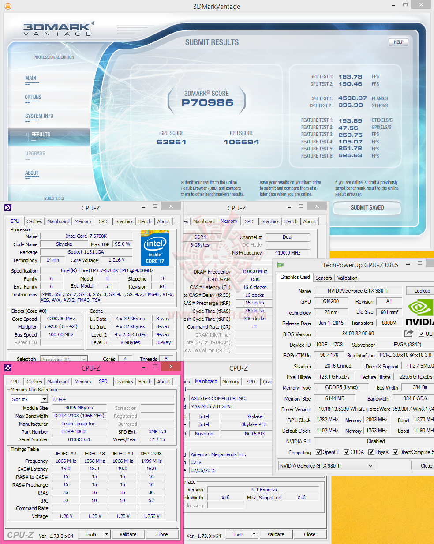Viewport: 434px width, 544px height.
Task: Click the app icon of CPU-Z SPD window
Action: click(x=8, y=368)
